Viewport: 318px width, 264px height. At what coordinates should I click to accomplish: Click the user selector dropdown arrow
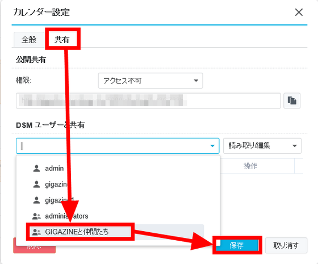(212, 146)
